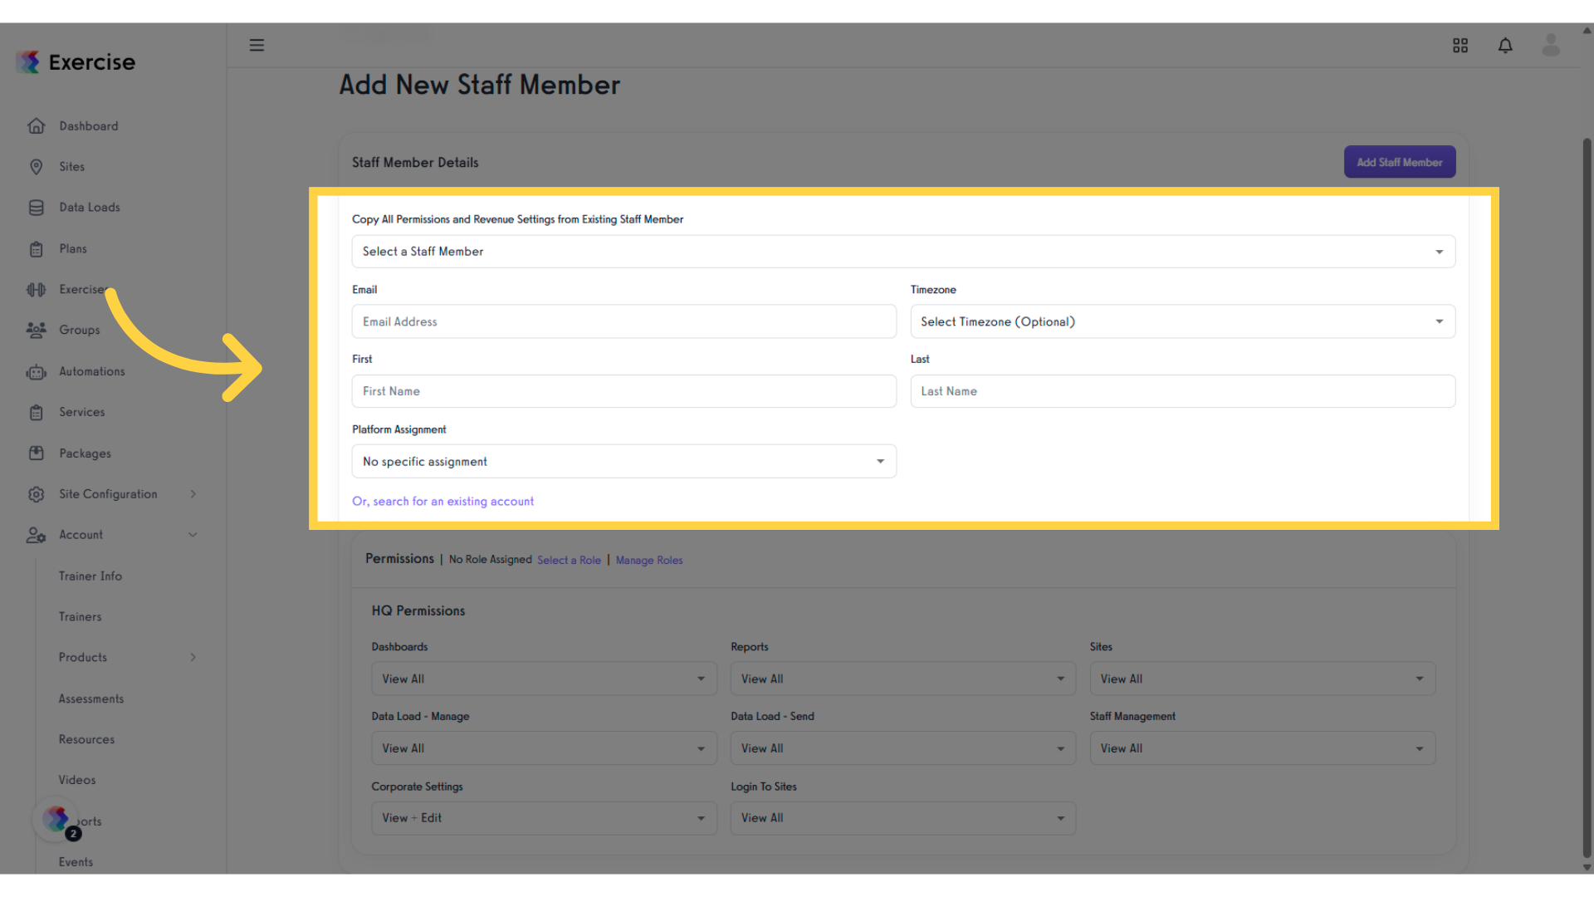The width and height of the screenshot is (1594, 897).
Task: Click the search for an existing account link
Action: (443, 502)
